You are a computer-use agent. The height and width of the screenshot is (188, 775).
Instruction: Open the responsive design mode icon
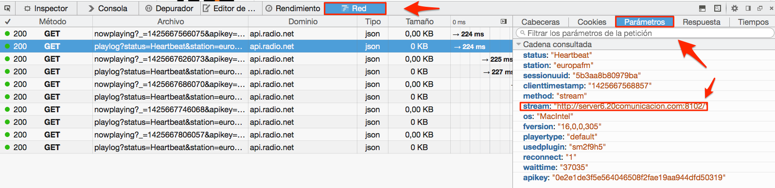718,8
